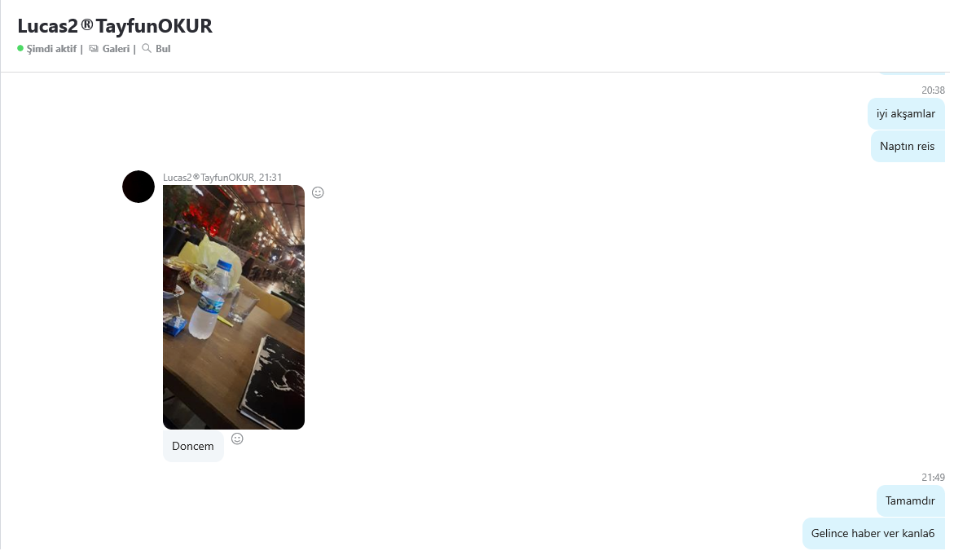This screenshot has height=551, width=954.
Task: Click the 21:49 timestamp
Action: coord(933,478)
